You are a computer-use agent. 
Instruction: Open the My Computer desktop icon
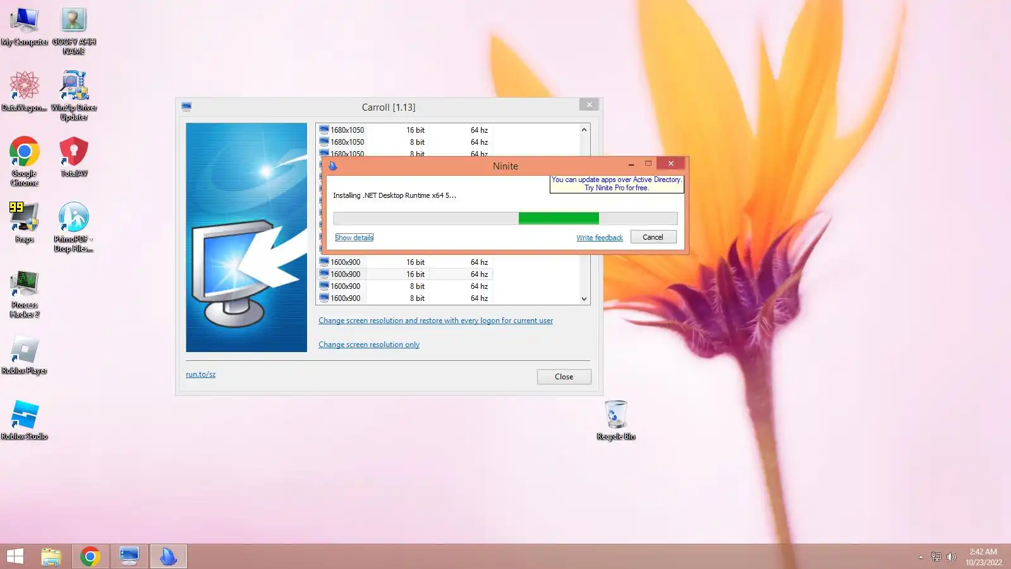pos(24,27)
